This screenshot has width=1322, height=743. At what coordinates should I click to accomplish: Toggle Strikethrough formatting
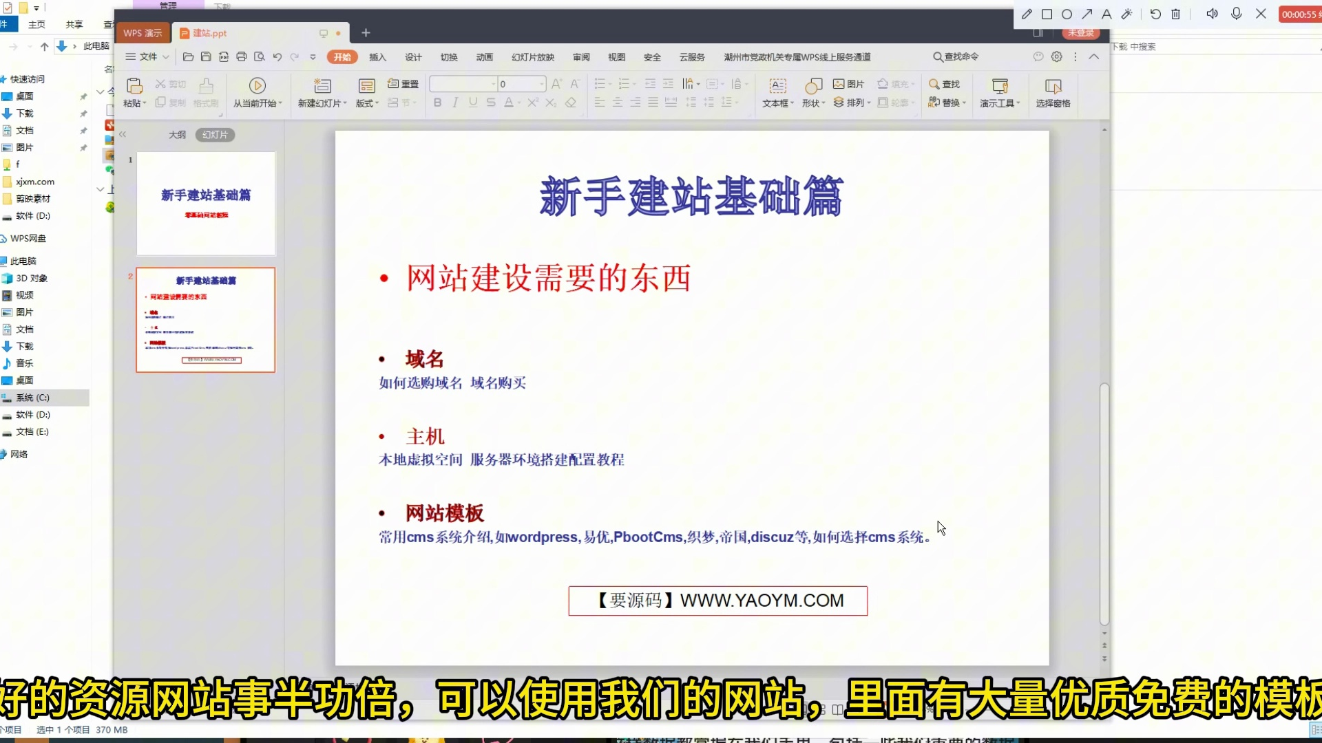491,103
